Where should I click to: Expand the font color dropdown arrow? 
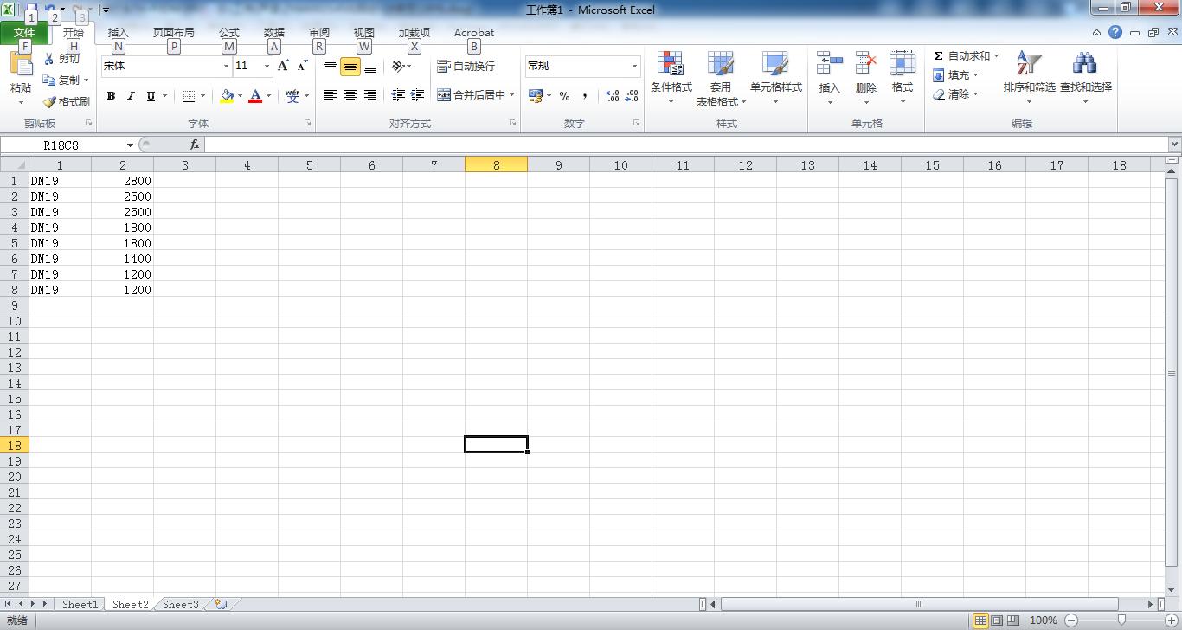click(x=268, y=96)
